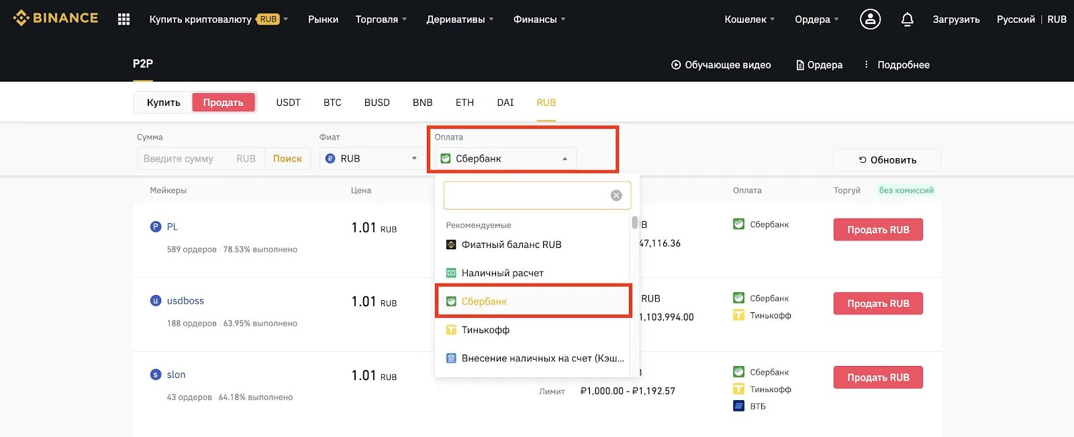Click the Тинькофф icon in usdboss row

point(738,315)
